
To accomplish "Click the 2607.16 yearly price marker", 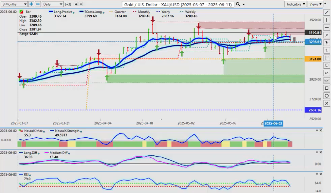I will point(313,110).
